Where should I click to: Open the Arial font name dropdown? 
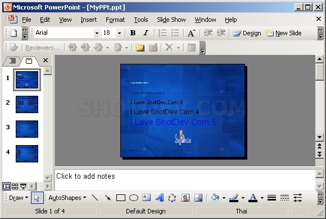click(97, 33)
